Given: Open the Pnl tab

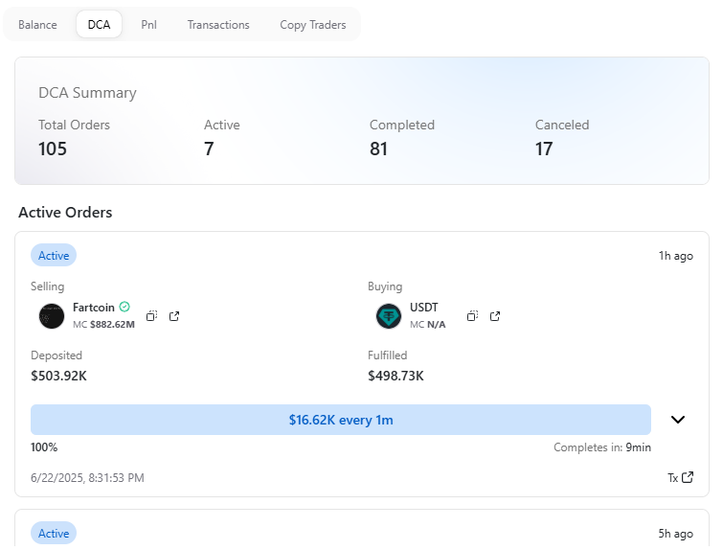Looking at the screenshot, I should click(148, 25).
